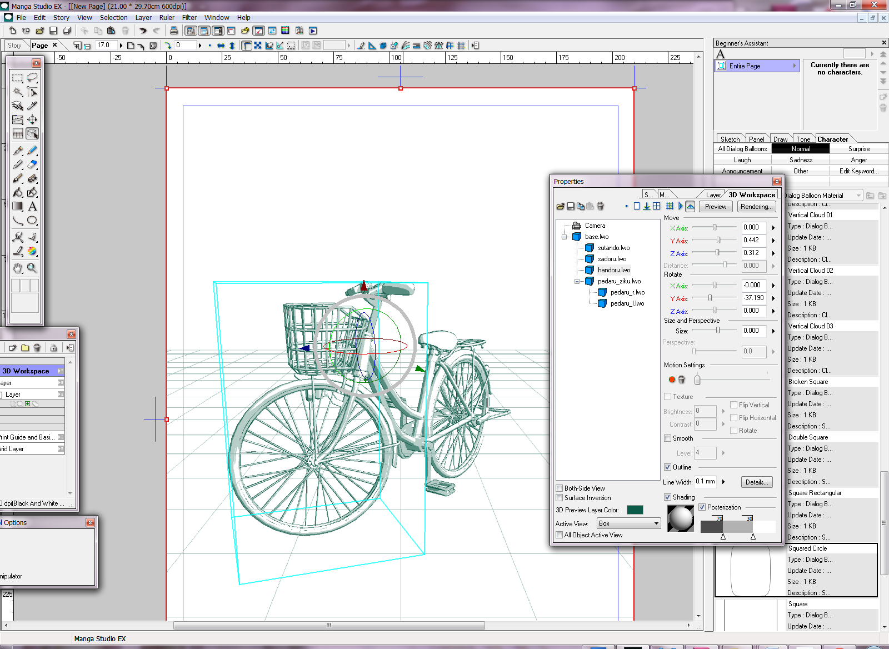Select the Lasso selection tool

[32, 78]
